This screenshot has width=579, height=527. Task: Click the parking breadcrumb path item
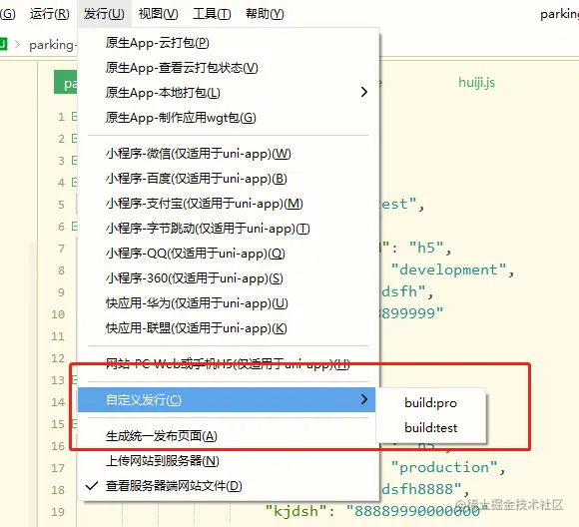pyautogui.click(x=52, y=45)
